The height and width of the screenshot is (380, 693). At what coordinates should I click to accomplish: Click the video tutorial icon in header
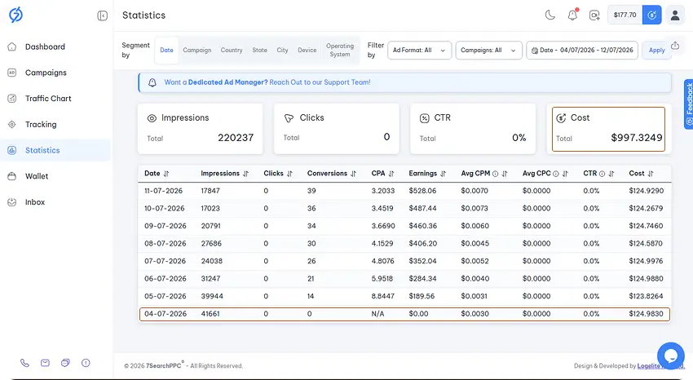[594, 15]
